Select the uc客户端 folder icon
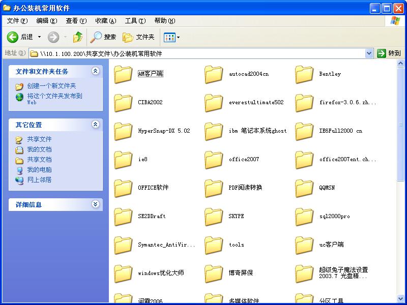This screenshot has width=407, height=305. point(304,246)
